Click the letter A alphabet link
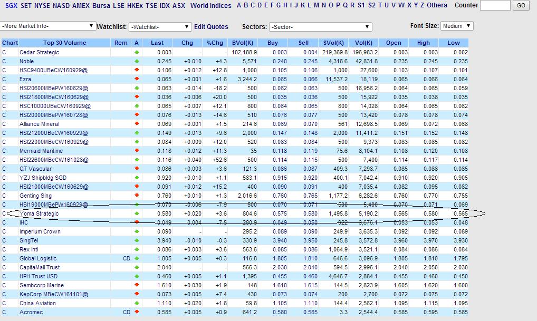Screen dimensions: 537x321 pos(239,5)
